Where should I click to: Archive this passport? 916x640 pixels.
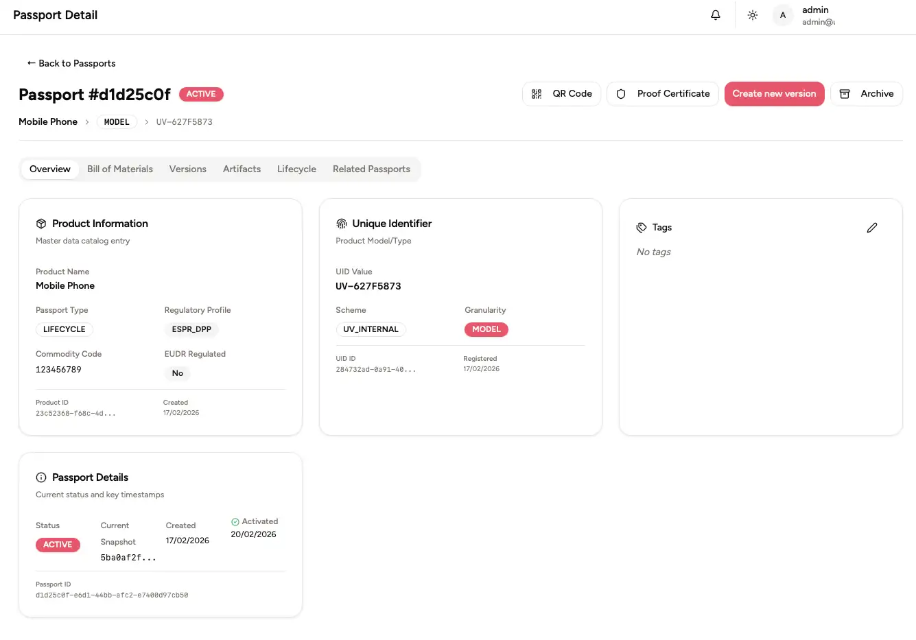[x=866, y=94]
